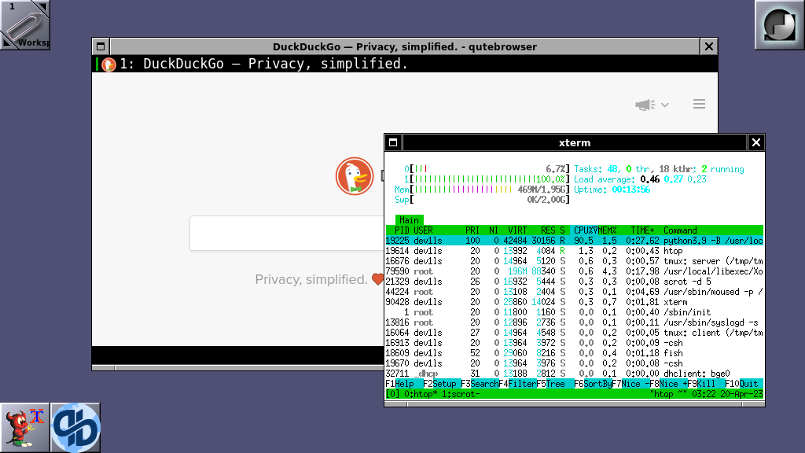This screenshot has height=453, width=805.
Task: Focus the DuckDuckGo search input field
Action: [x=288, y=233]
